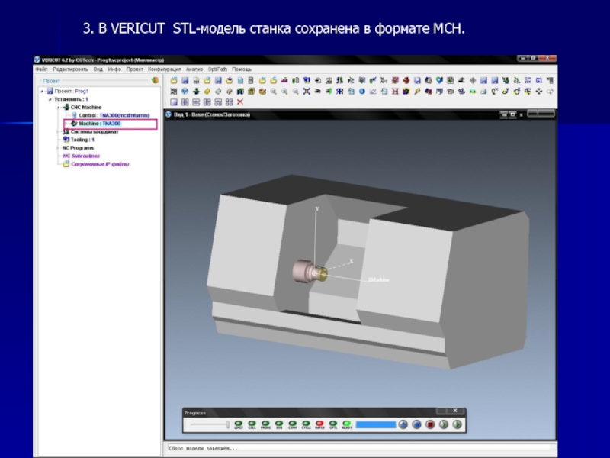610x458 pixels.
Task: Click the Single Step green button
Action: [x=444, y=424]
